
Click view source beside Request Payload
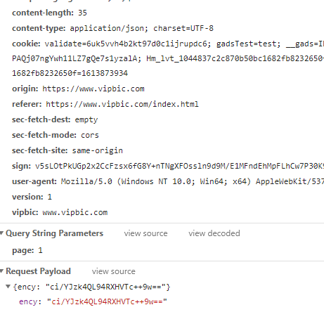[x=114, y=271]
